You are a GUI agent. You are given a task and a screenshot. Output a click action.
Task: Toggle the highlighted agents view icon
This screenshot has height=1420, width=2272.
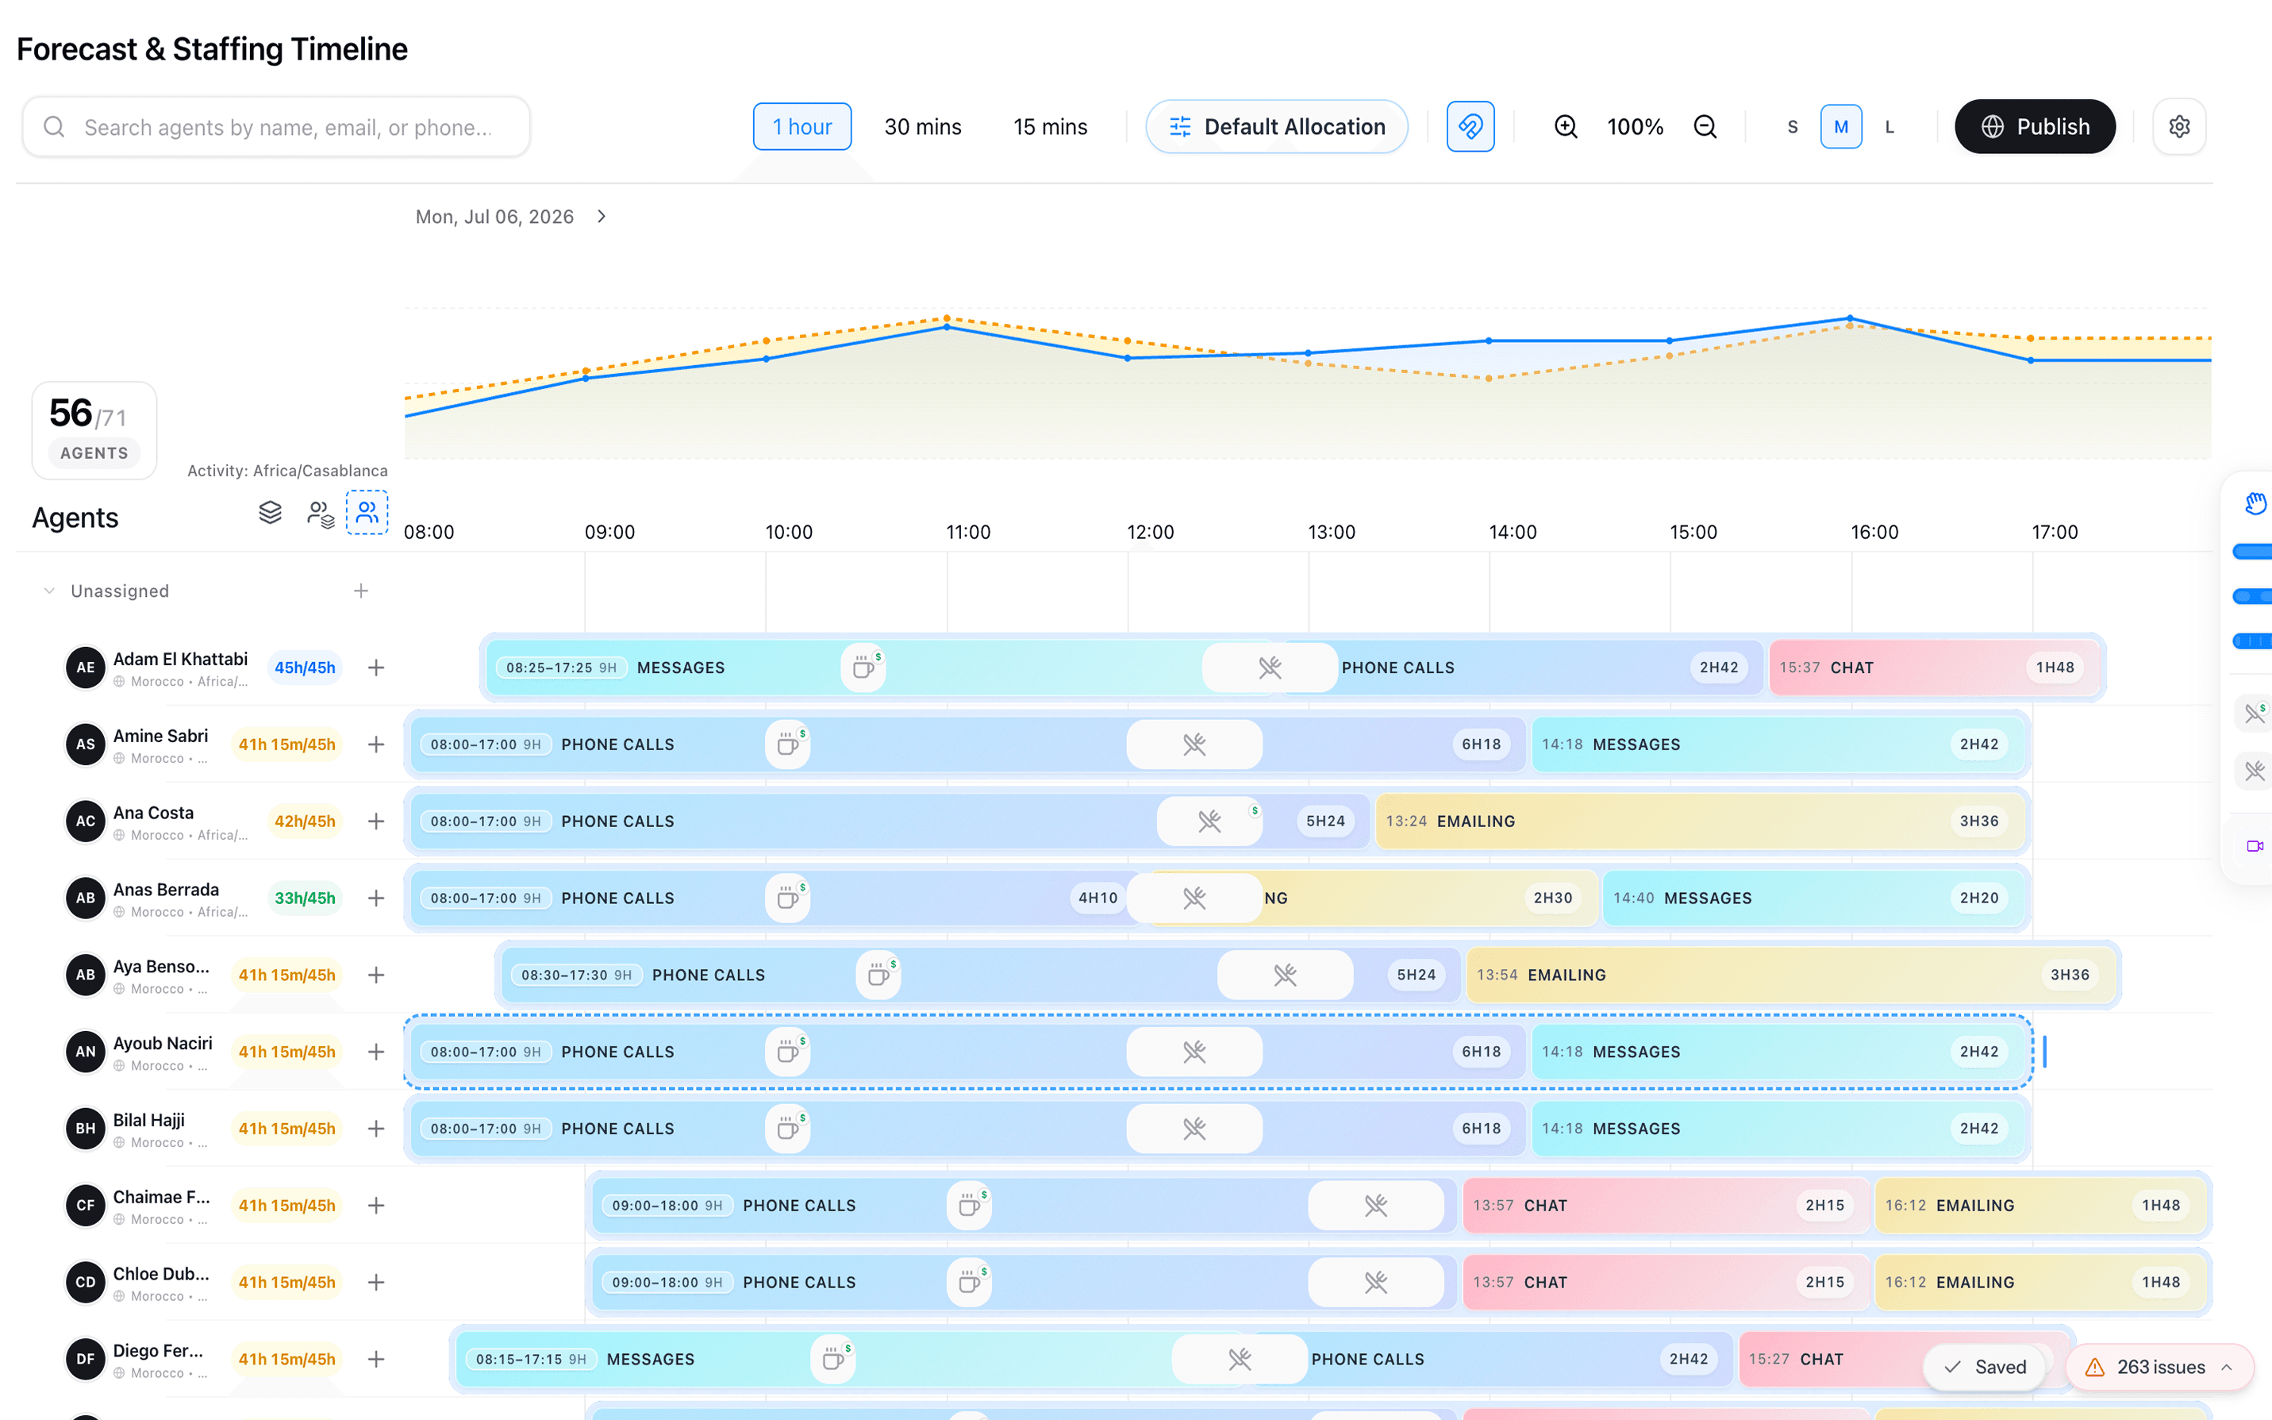pyautogui.click(x=367, y=513)
